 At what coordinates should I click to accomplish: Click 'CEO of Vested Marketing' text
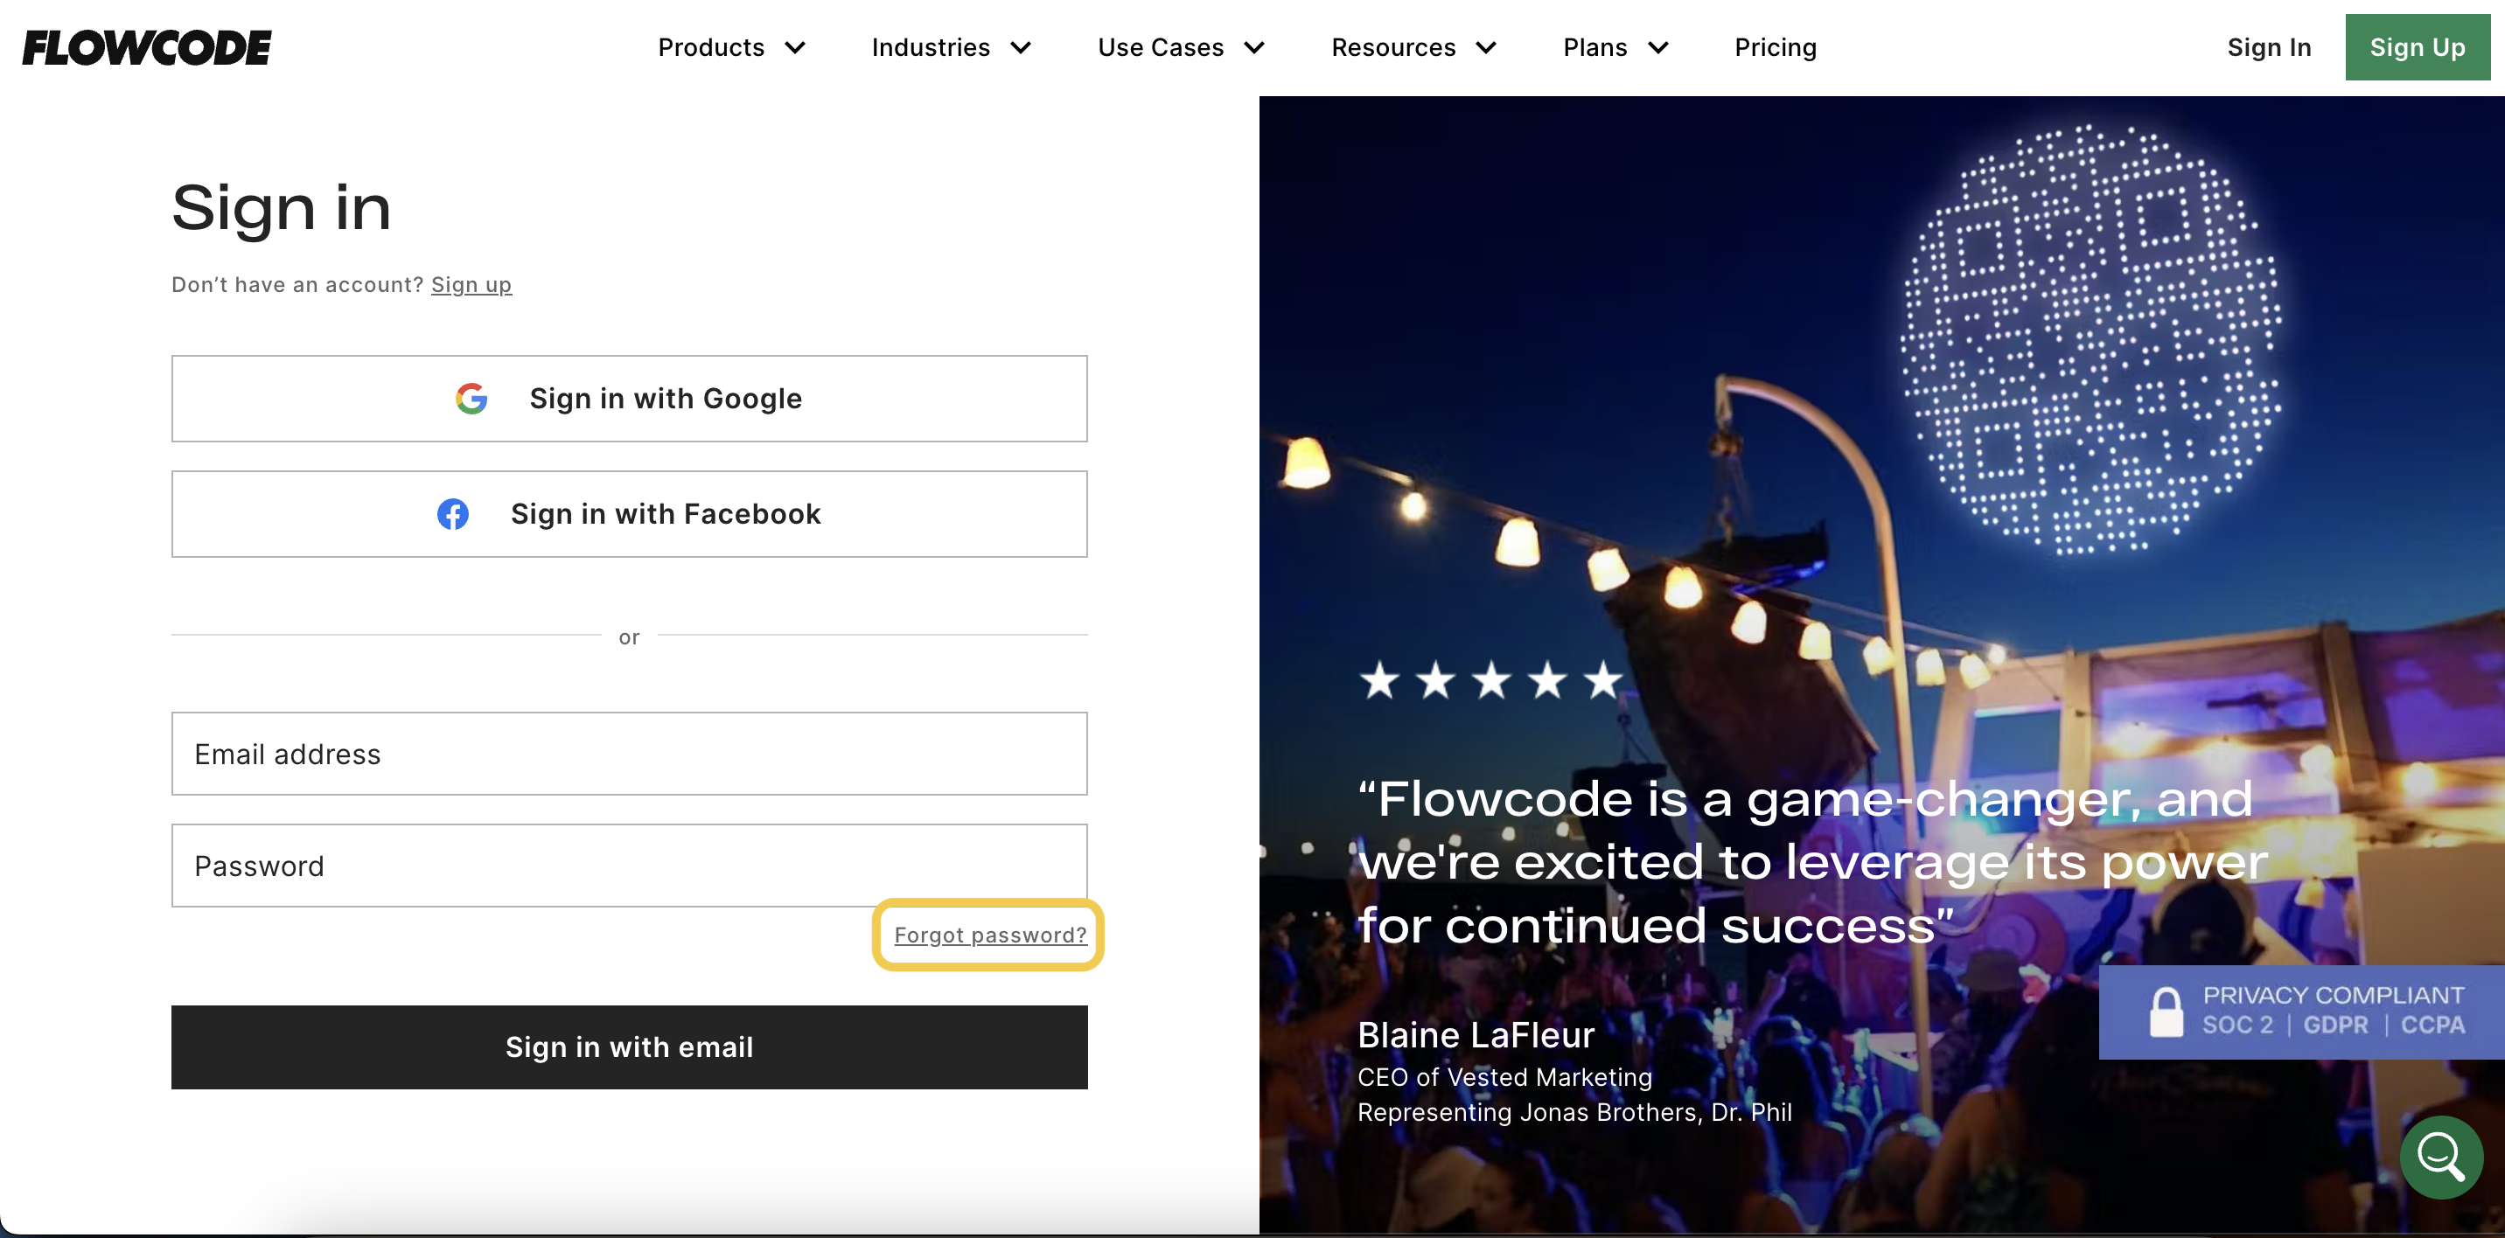coord(1504,1078)
